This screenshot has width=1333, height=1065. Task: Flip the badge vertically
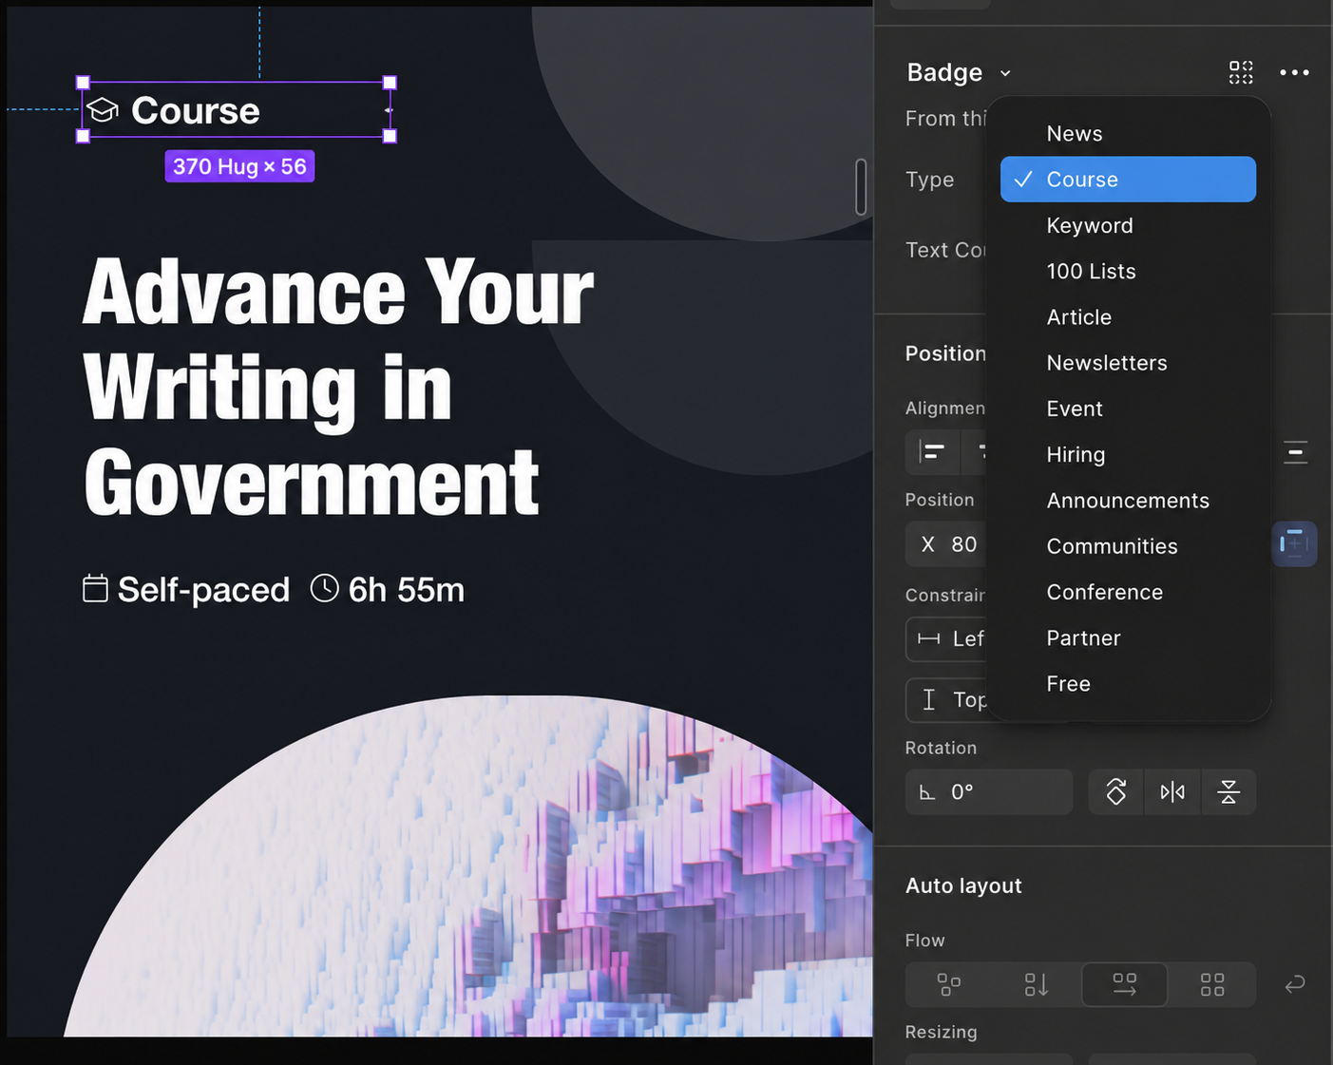coord(1228,792)
